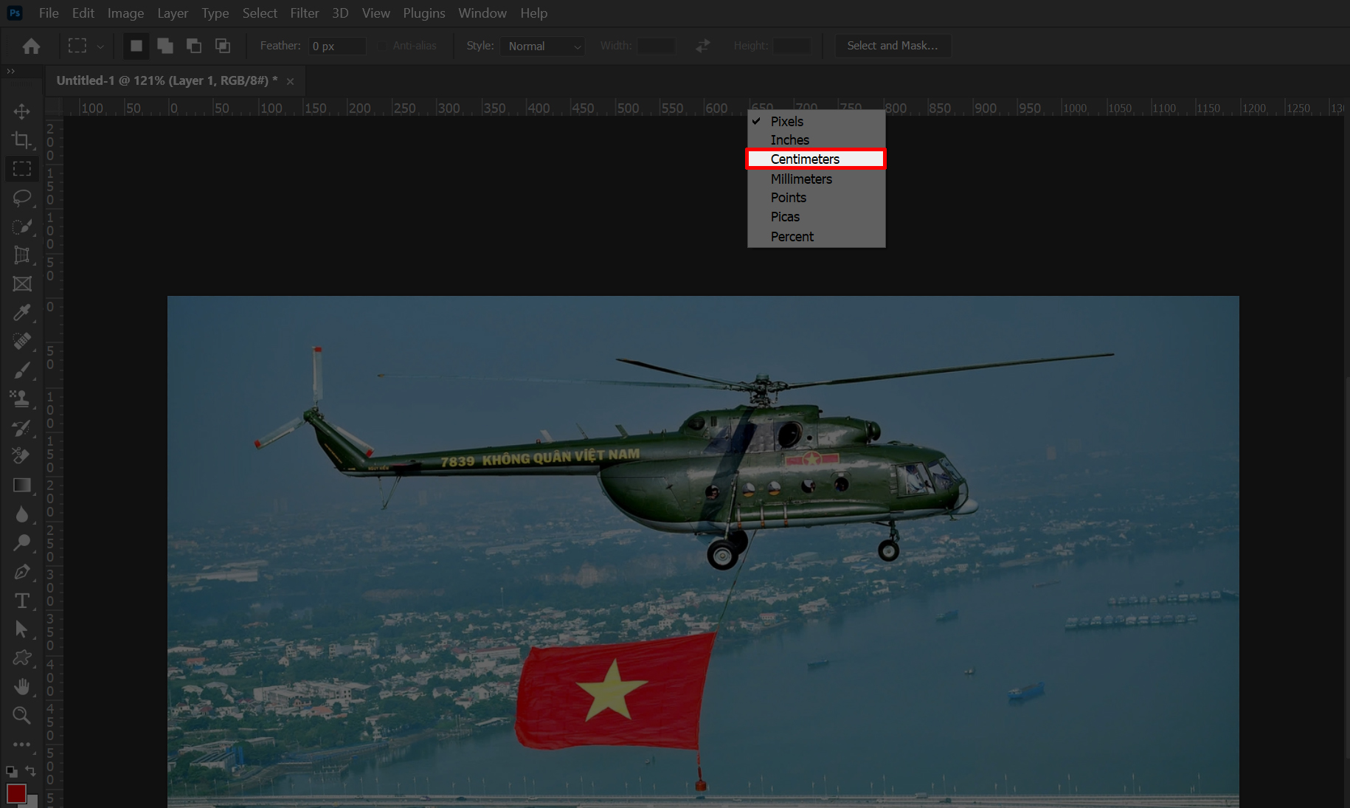Viewport: 1350px width, 808px height.
Task: Choose New selection mode
Action: pos(136,46)
